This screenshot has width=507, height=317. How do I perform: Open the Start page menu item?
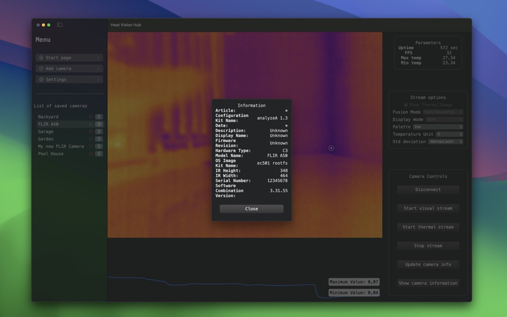click(x=69, y=58)
